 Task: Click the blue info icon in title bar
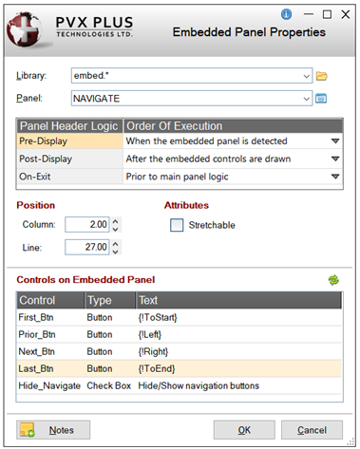tap(286, 14)
